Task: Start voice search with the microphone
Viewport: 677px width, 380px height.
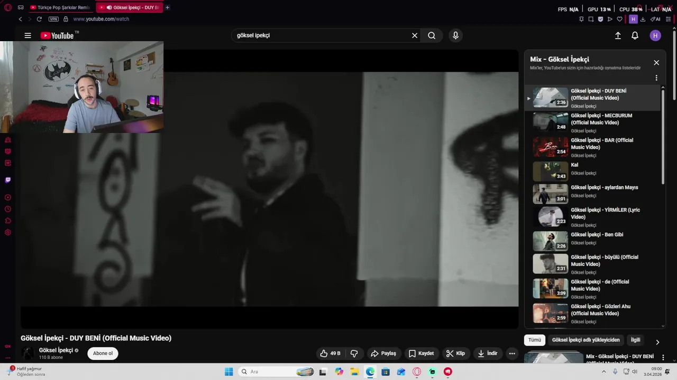Action: [455, 35]
